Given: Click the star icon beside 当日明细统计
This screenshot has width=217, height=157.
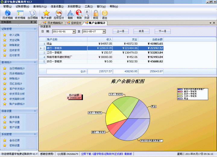Looking at the screenshot, I should 5,68.
